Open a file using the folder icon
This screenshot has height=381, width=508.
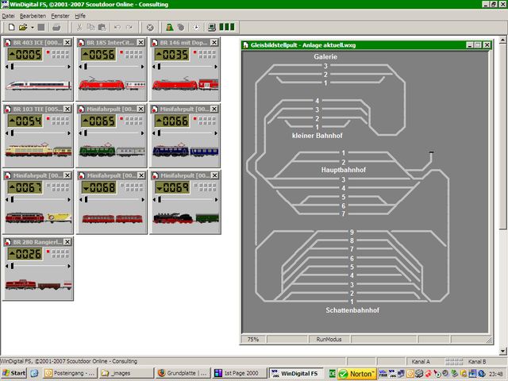23,27
